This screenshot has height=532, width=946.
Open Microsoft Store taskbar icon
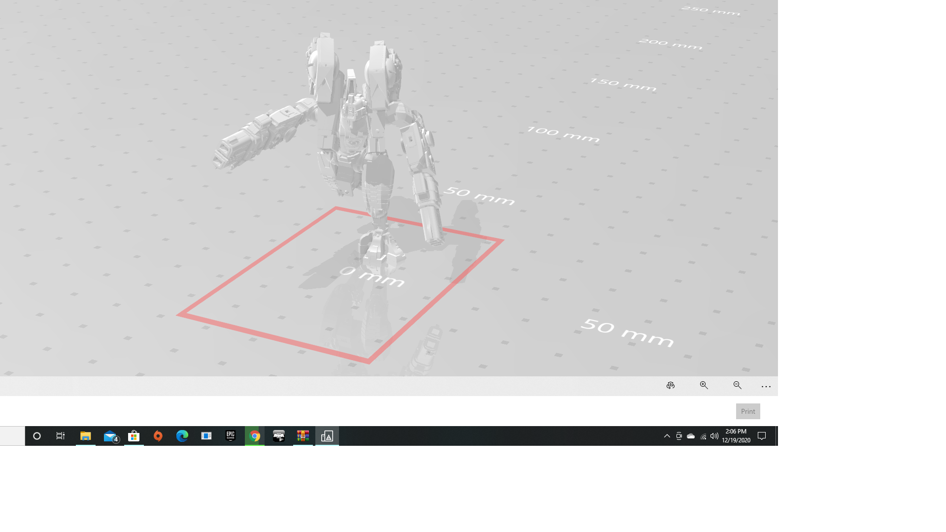click(134, 436)
